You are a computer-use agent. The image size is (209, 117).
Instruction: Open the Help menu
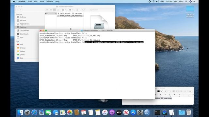tap(57, 1)
